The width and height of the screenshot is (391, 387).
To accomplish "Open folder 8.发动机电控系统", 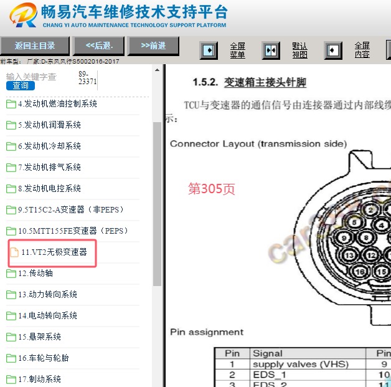I will [49, 188].
